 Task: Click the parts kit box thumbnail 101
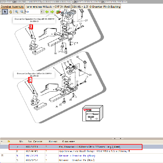pyautogui.click(x=93, y=113)
